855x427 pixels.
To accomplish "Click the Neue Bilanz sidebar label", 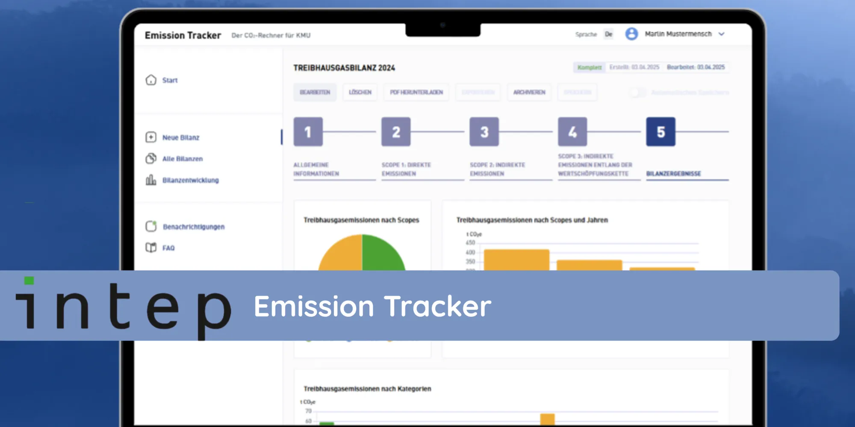I will pos(181,137).
